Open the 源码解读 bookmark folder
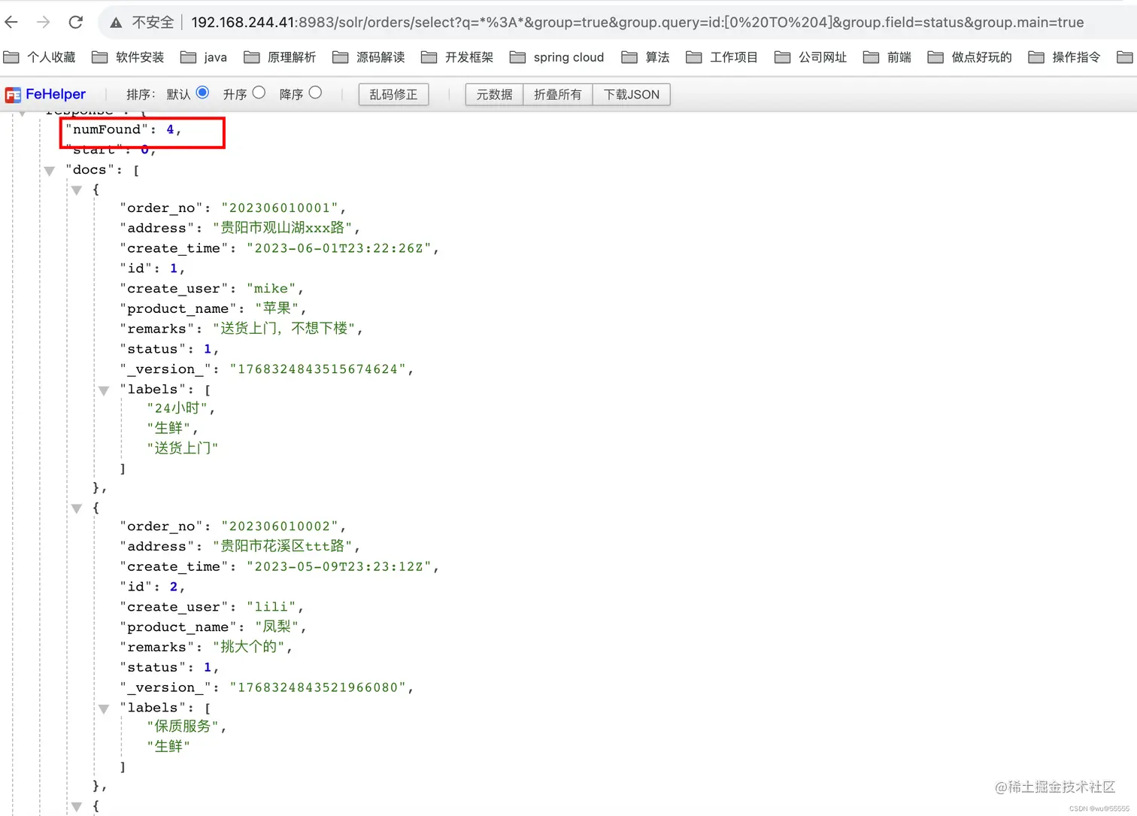This screenshot has height=816, width=1137. tap(368, 57)
